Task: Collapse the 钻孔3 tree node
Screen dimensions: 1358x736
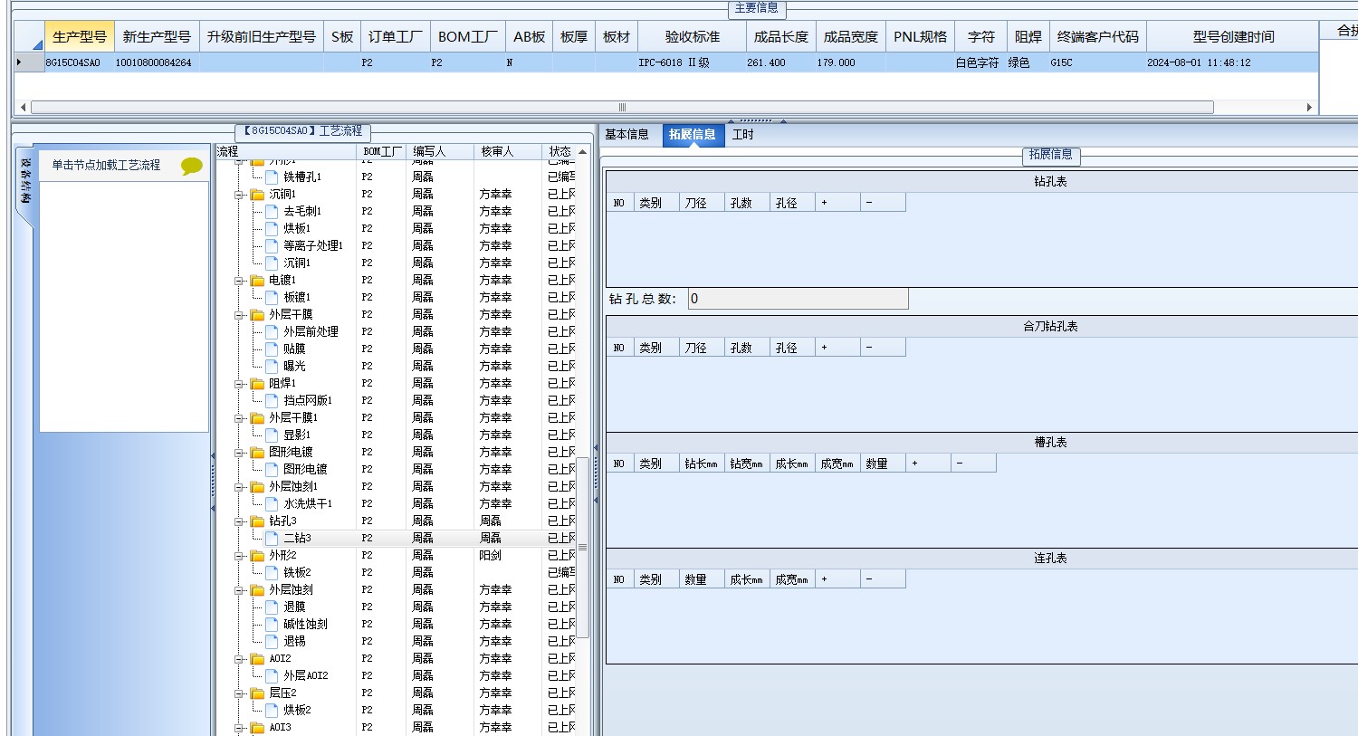Action: pos(240,521)
